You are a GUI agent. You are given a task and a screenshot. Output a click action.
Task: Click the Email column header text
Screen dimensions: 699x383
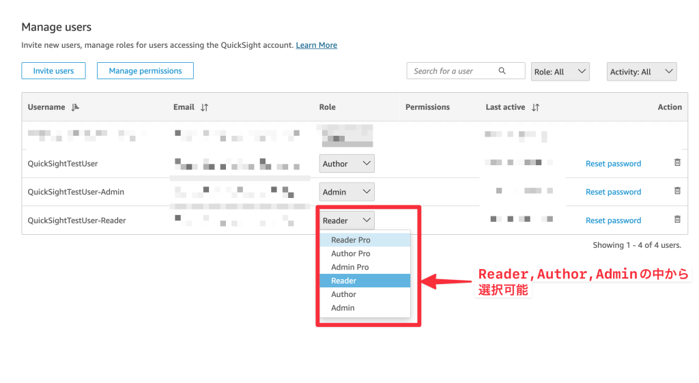(184, 107)
